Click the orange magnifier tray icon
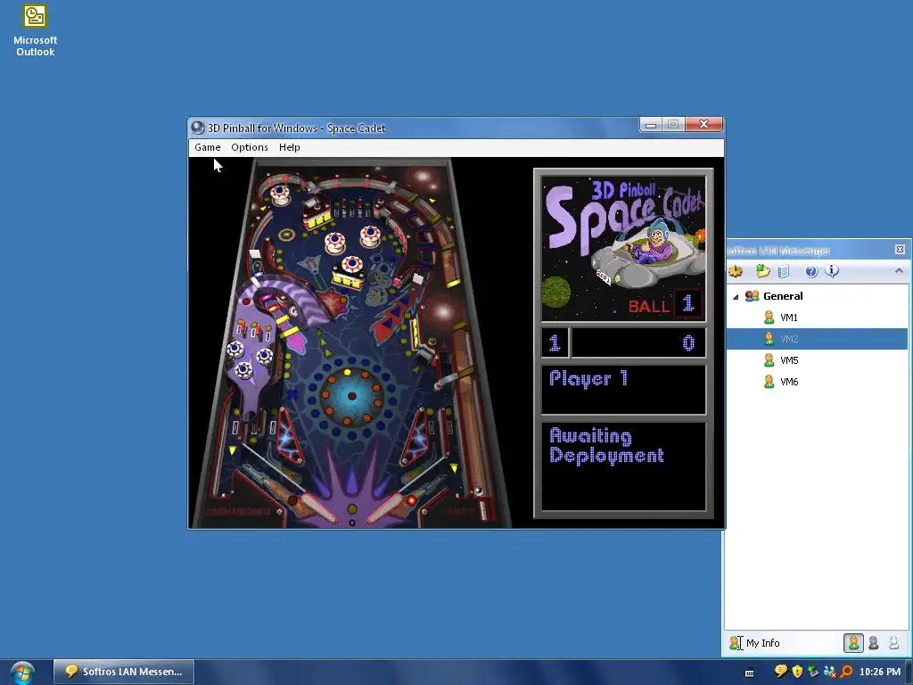The height and width of the screenshot is (685, 913). click(846, 672)
